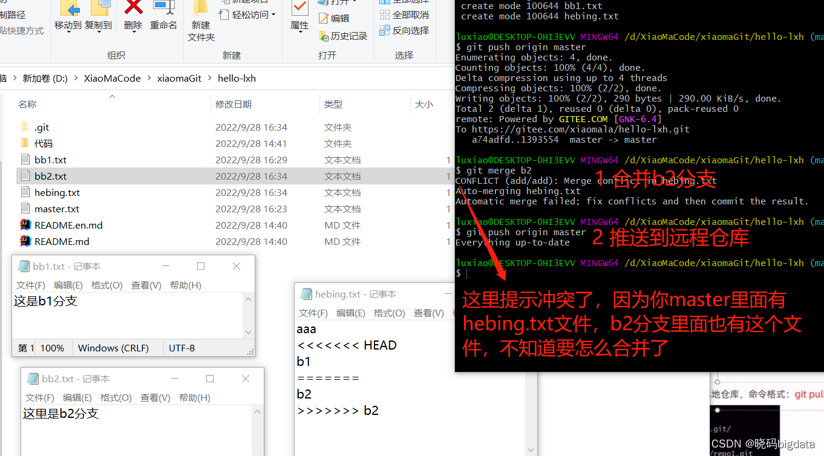Expand breadcrumb chevron after xiaomaGit
824x456 pixels.
coord(209,78)
